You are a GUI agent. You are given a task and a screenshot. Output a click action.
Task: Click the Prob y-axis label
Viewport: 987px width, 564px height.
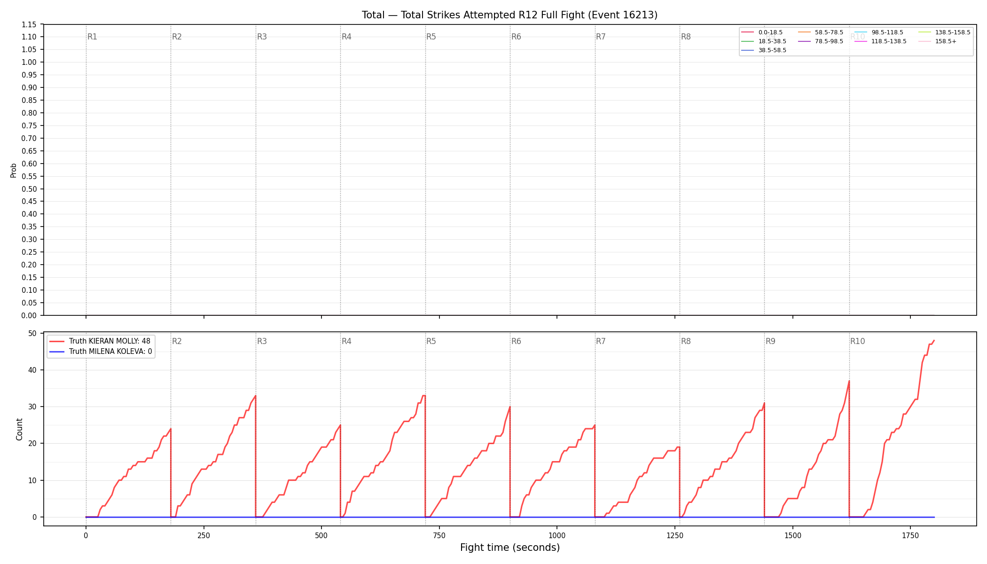tap(14, 170)
